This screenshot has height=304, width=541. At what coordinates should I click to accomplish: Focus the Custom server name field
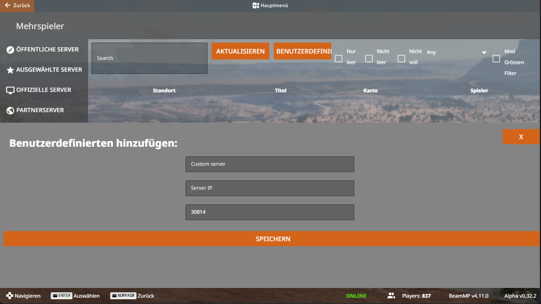(x=269, y=164)
